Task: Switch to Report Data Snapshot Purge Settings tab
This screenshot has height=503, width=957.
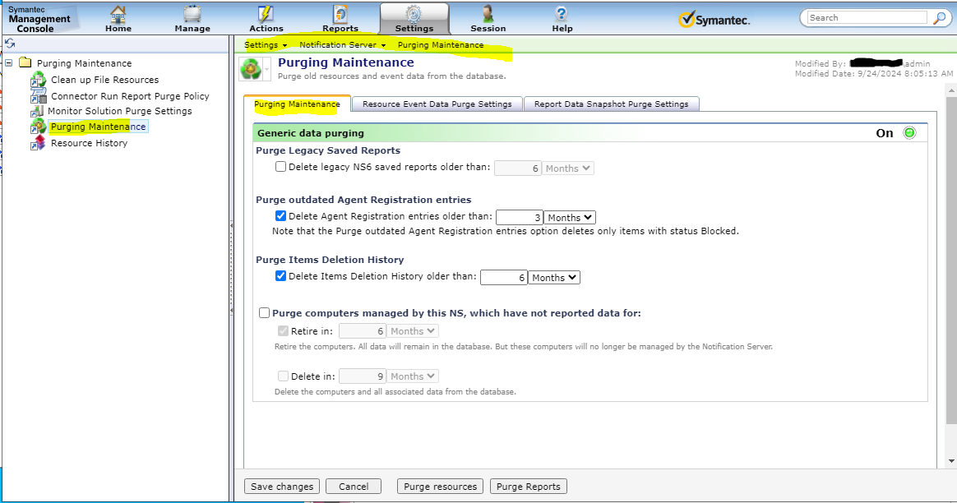Action: pyautogui.click(x=611, y=104)
